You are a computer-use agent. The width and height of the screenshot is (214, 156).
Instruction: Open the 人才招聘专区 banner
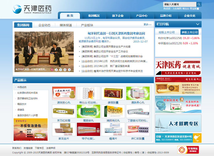178,123
